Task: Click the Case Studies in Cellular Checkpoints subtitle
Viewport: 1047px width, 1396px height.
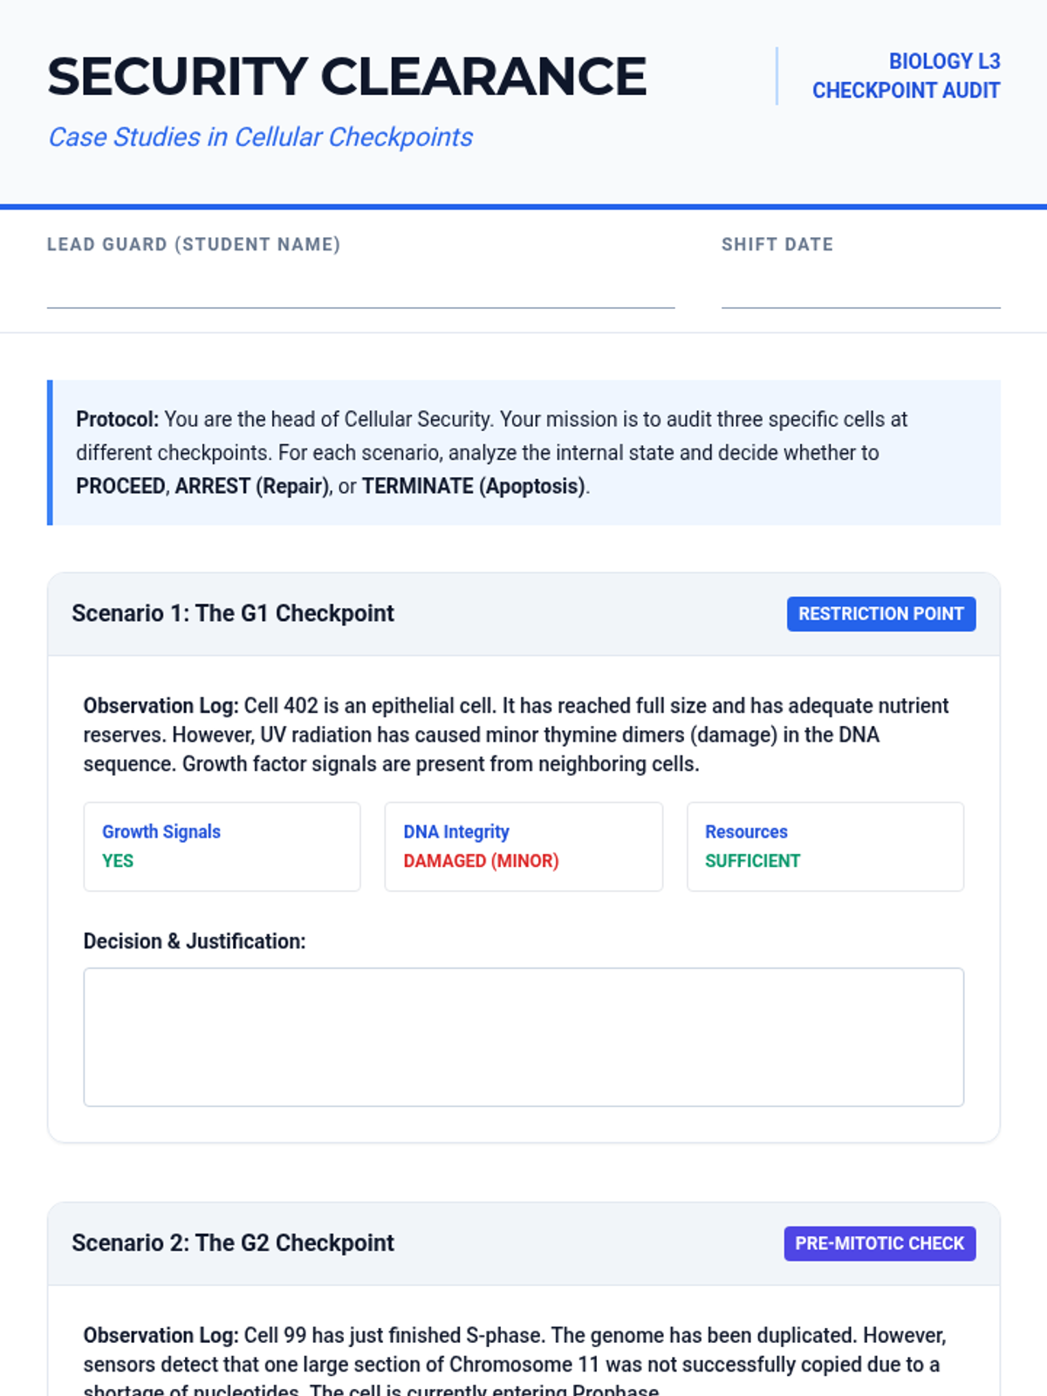Action: pyautogui.click(x=260, y=137)
